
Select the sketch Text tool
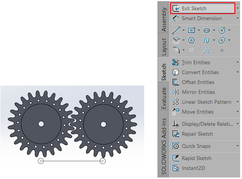207,50
